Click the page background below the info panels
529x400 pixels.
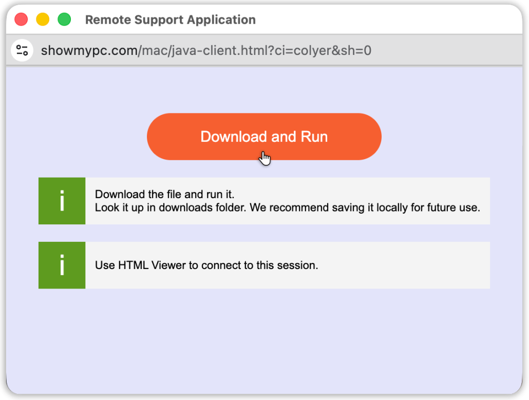click(264, 334)
